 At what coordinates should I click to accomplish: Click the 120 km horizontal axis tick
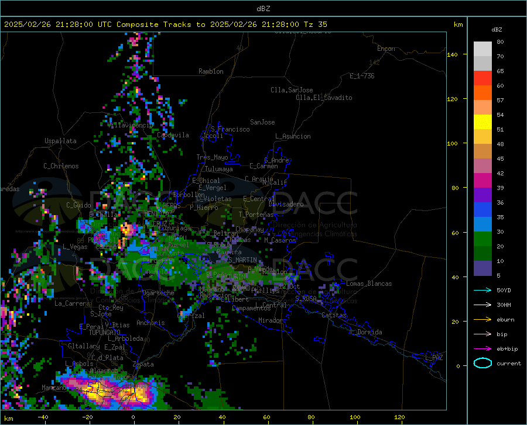pyautogui.click(x=399, y=417)
